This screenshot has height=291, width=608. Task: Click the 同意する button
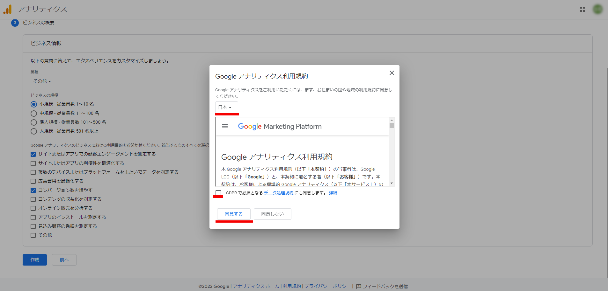click(234, 214)
